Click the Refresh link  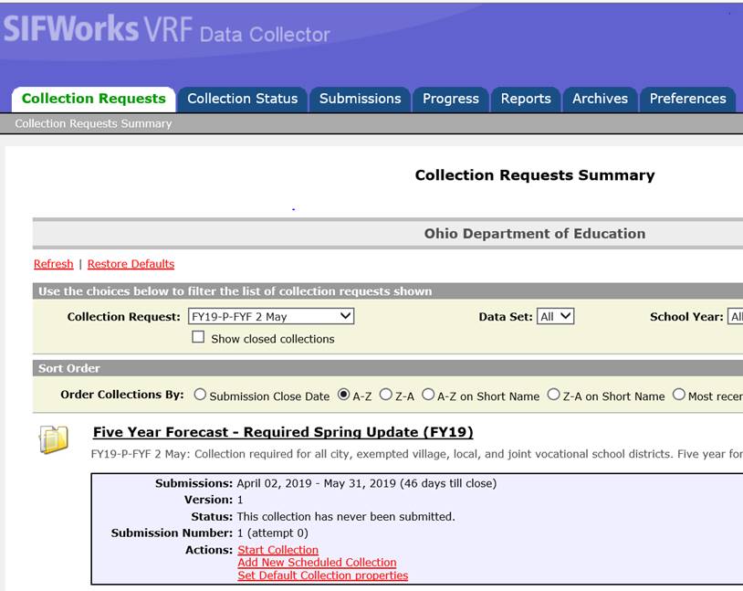tap(53, 264)
